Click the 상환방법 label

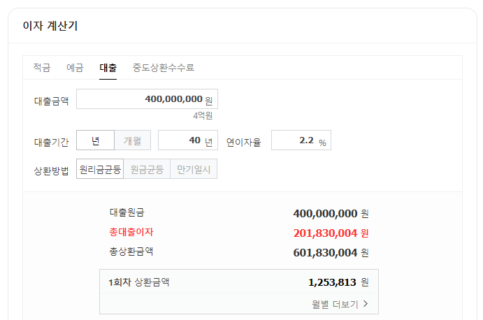51,170
